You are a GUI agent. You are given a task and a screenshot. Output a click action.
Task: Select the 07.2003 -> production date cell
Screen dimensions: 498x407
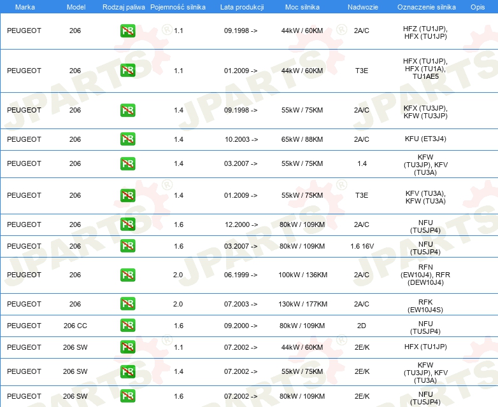pos(241,304)
